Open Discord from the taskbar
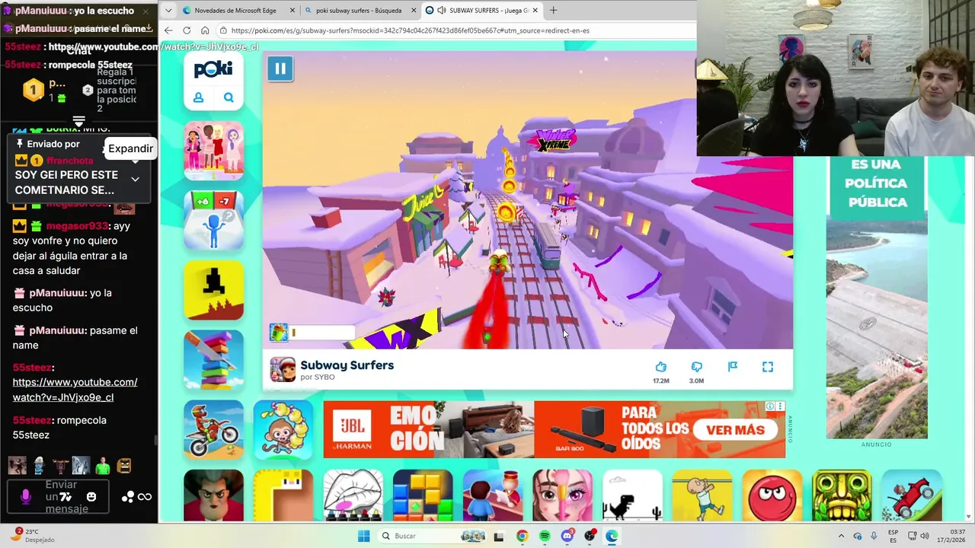Screen dimensions: 975x548 [567, 536]
